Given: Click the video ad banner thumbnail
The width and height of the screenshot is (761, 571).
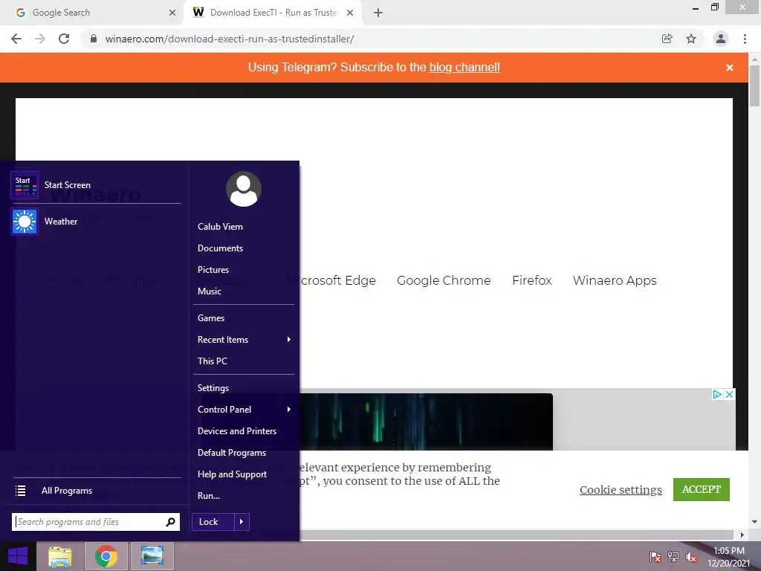Looking at the screenshot, I should [x=426, y=422].
